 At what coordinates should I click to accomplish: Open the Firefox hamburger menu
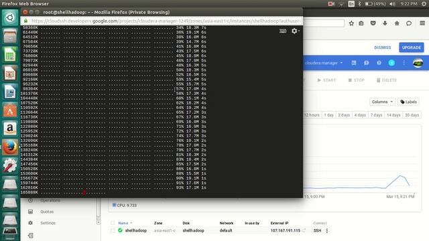[422, 23]
